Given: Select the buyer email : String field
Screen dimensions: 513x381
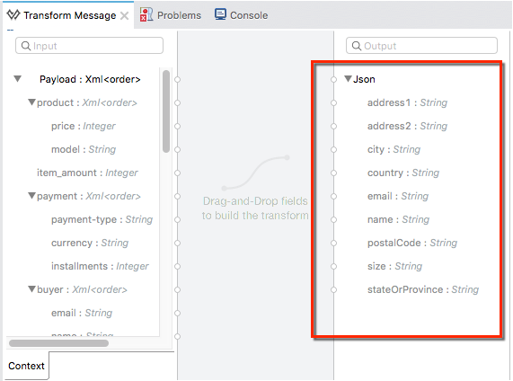Looking at the screenshot, I should (82, 313).
